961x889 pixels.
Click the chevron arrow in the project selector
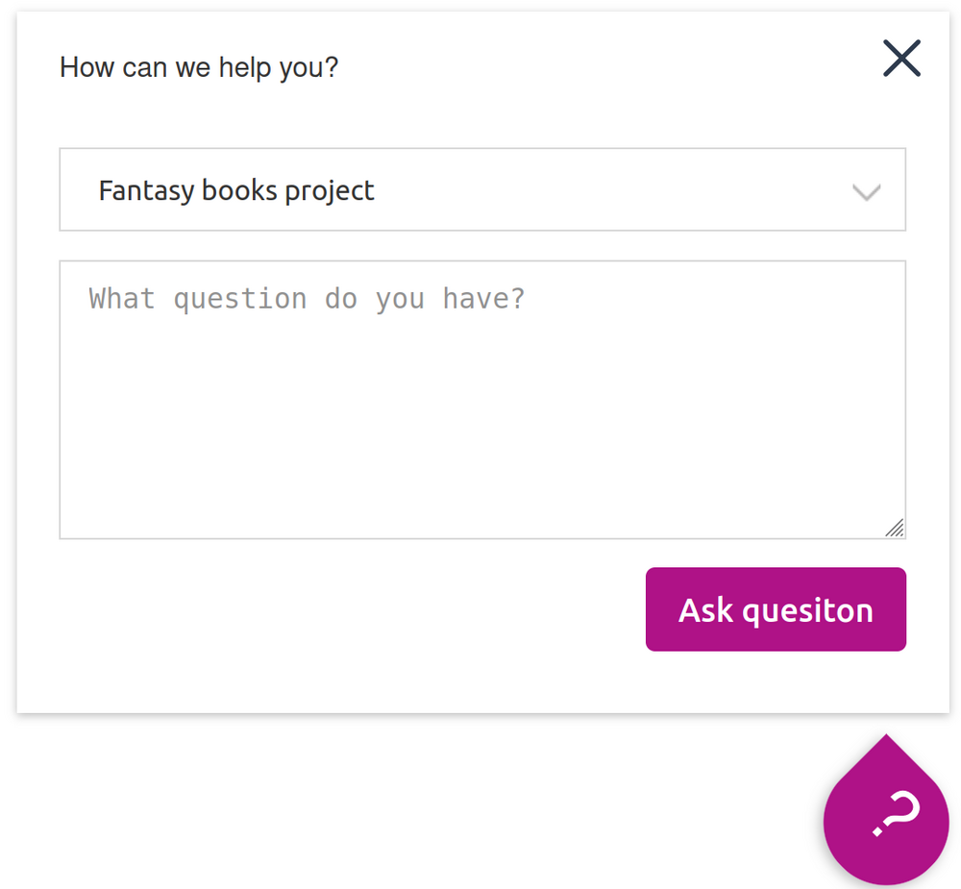pyautogui.click(x=867, y=192)
